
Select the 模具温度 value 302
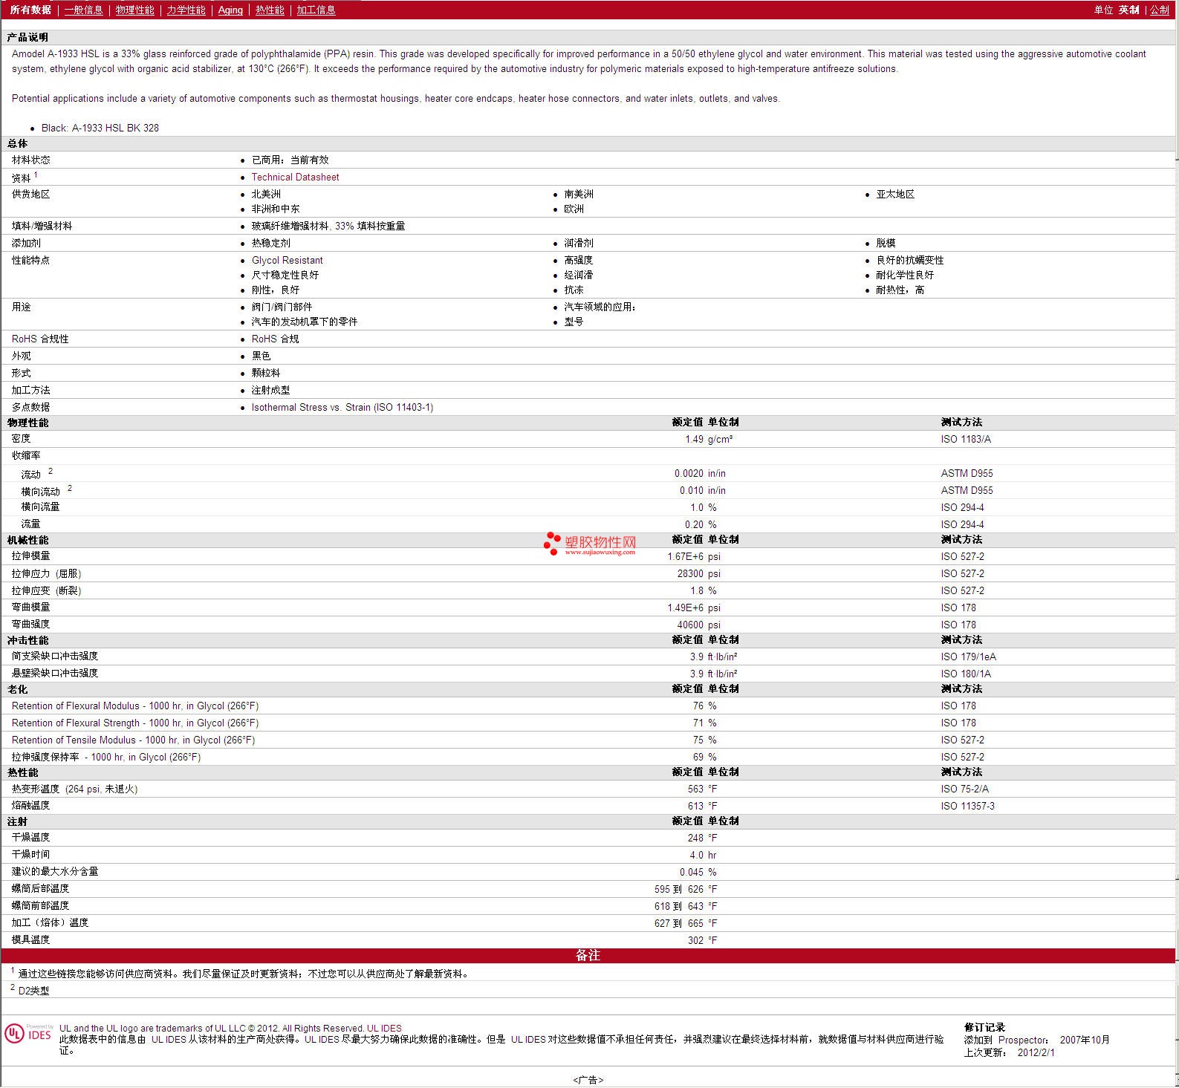tap(695, 940)
